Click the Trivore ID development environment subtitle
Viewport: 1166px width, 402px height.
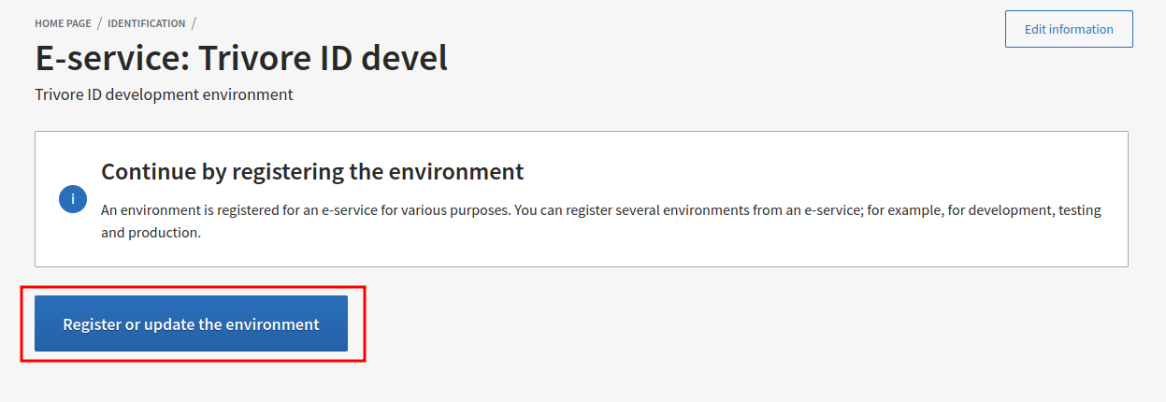coord(164,94)
